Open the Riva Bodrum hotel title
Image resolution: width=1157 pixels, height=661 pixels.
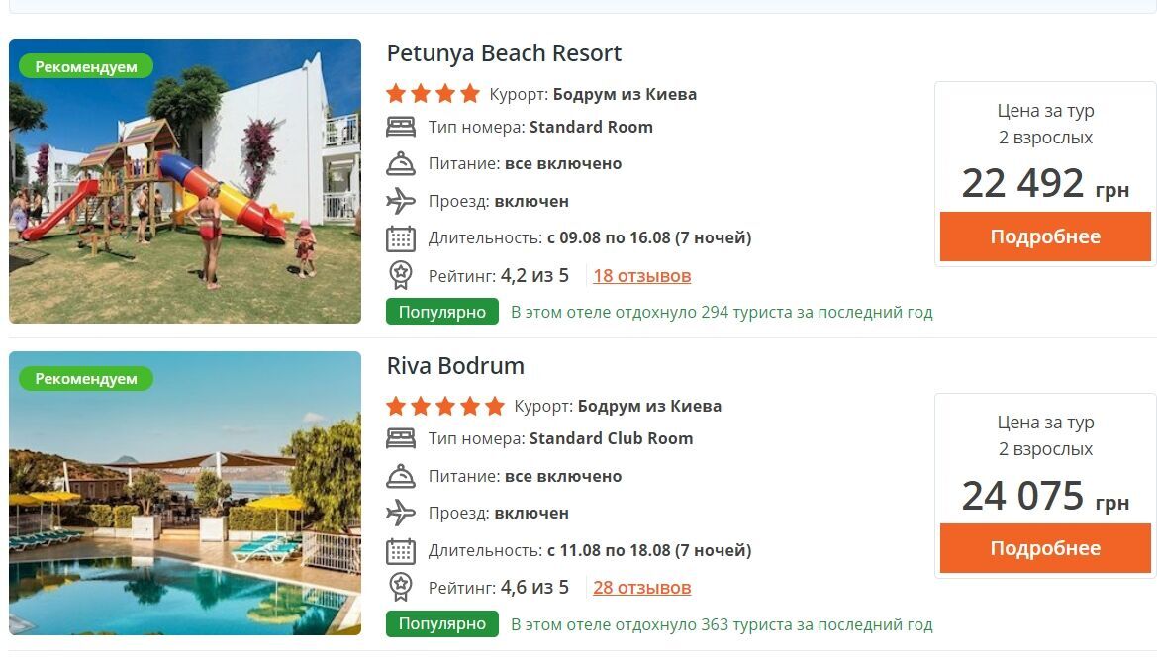455,366
